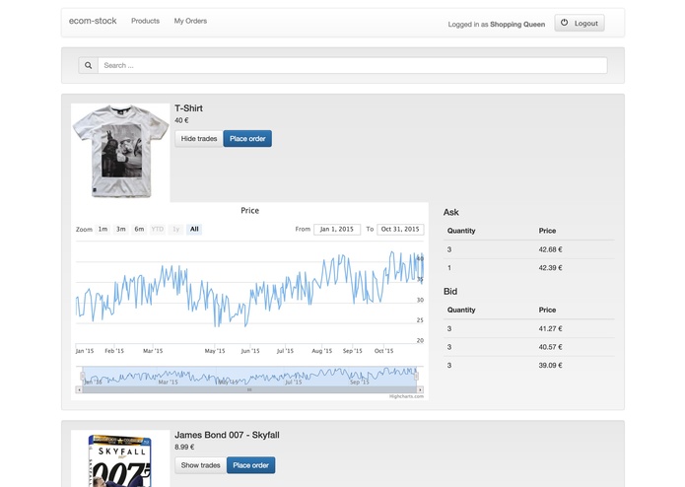The height and width of the screenshot is (487, 685).
Task: Hide trades for the T-Shirt
Action: [x=199, y=138]
